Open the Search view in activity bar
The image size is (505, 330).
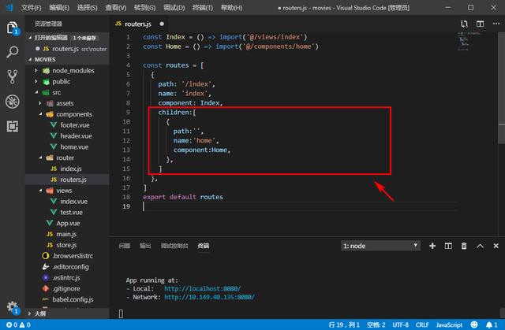(13, 52)
